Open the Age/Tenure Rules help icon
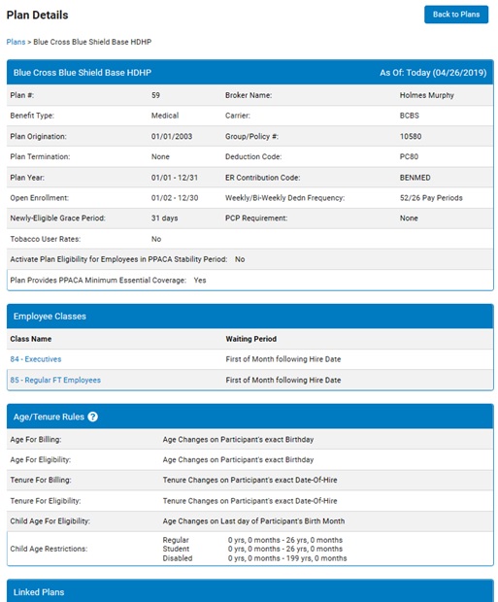 coord(92,417)
